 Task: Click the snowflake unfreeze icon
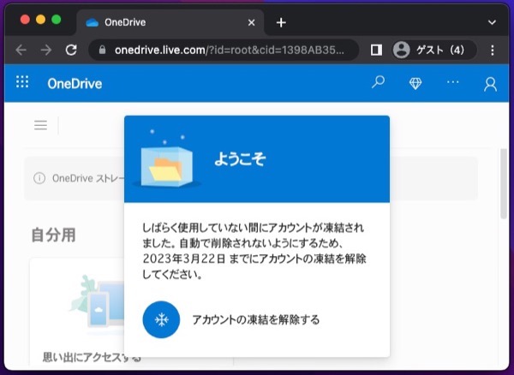161,319
